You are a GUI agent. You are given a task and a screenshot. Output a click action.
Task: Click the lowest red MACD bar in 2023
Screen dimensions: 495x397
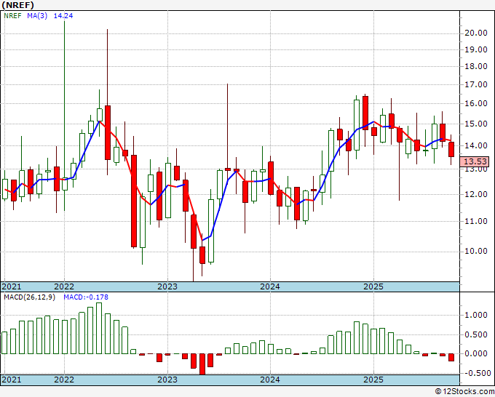tap(202, 364)
